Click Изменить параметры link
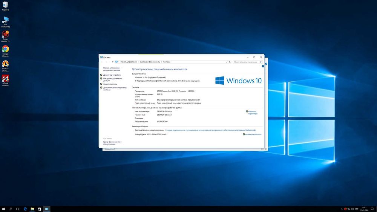Screen dimensions: 377x212 click(253, 112)
